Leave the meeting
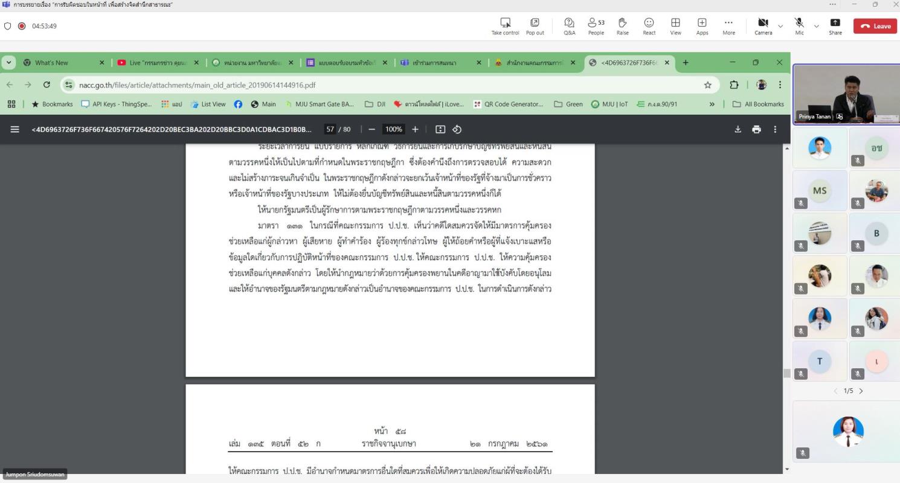This screenshot has width=900, height=483. pos(875,26)
